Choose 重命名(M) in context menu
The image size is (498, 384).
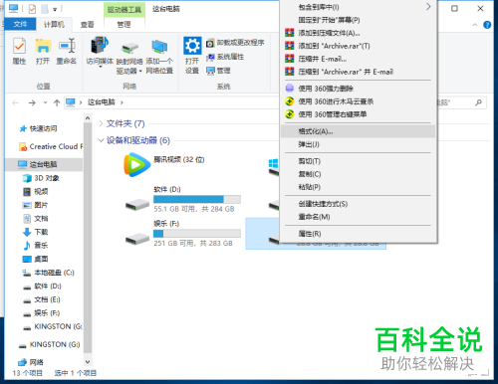(358, 217)
